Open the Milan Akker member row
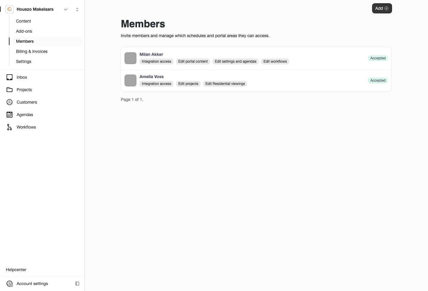The height and width of the screenshot is (291, 428). [256, 58]
